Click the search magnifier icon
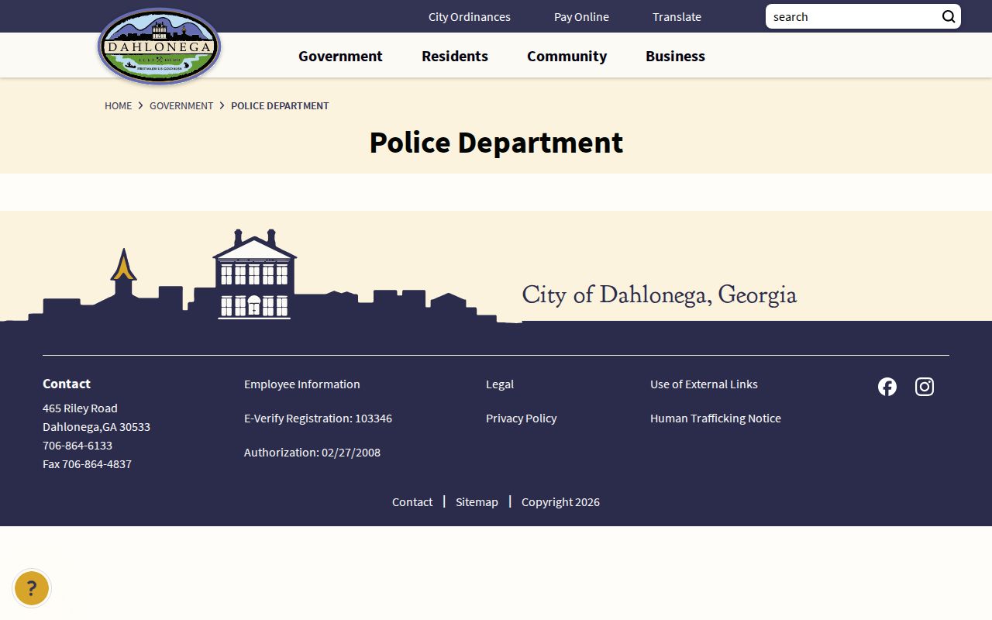992x620 pixels. coord(949,16)
